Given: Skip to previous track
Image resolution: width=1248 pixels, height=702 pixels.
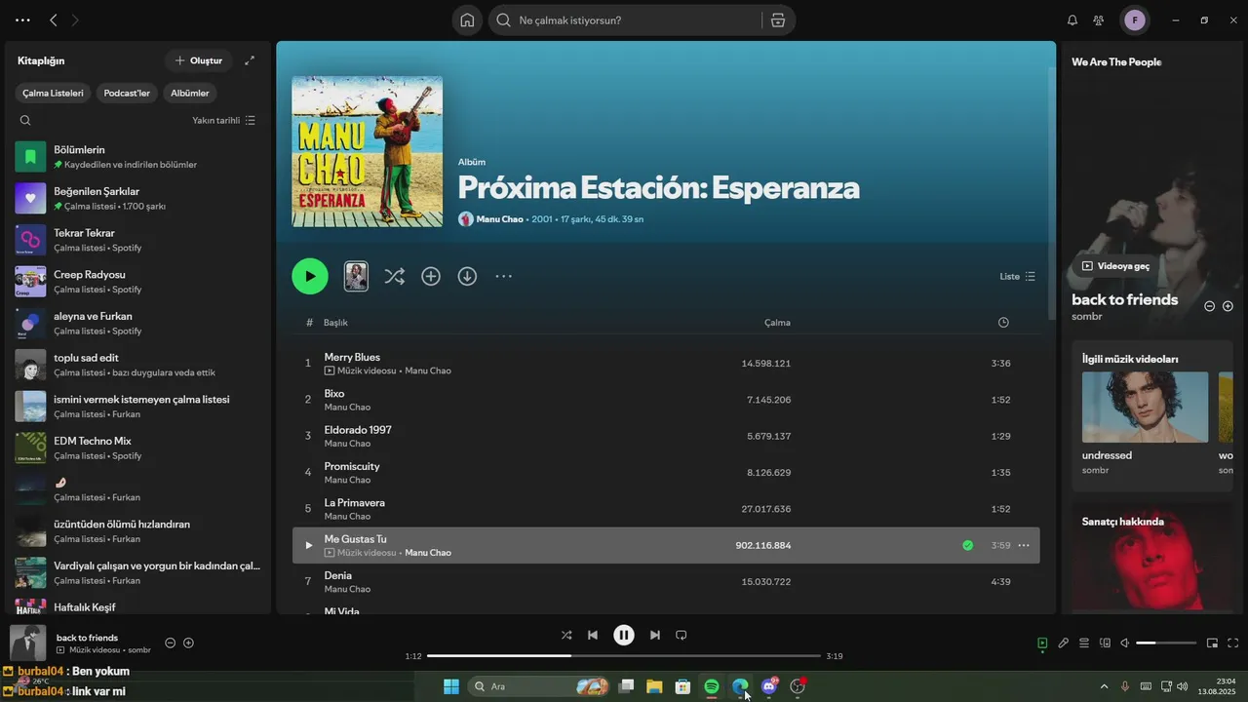Looking at the screenshot, I should click(593, 636).
